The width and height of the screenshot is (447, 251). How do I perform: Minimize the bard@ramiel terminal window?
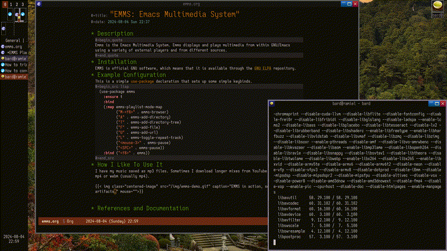(431, 103)
